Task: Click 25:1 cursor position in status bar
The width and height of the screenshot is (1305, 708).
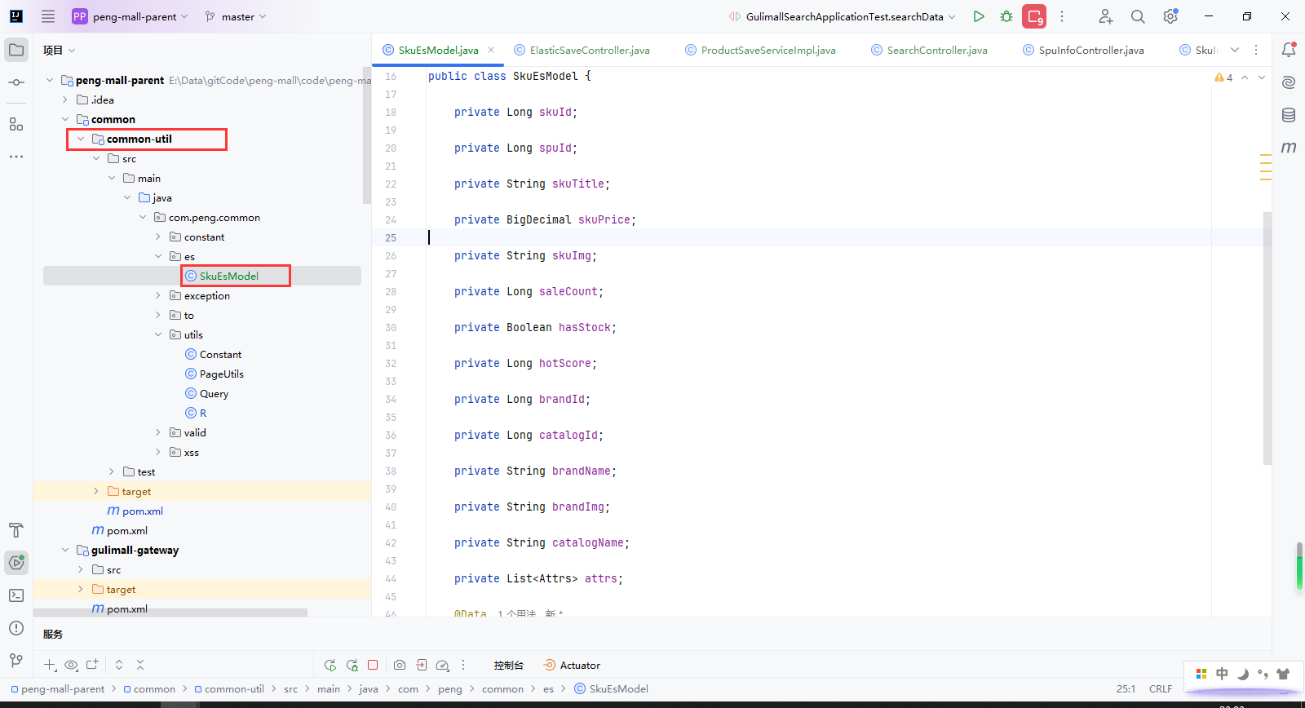Action: [1126, 688]
